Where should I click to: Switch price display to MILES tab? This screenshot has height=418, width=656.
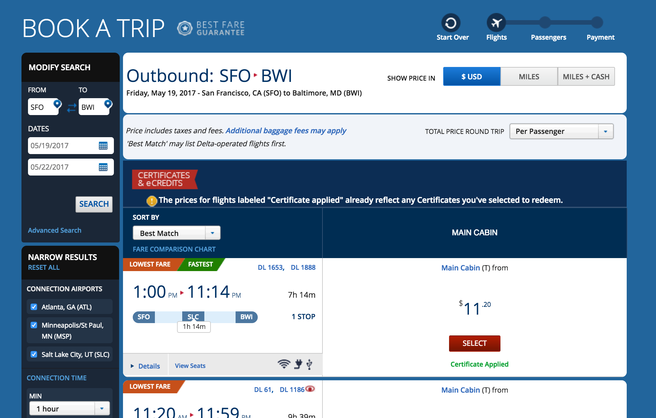[x=529, y=77]
